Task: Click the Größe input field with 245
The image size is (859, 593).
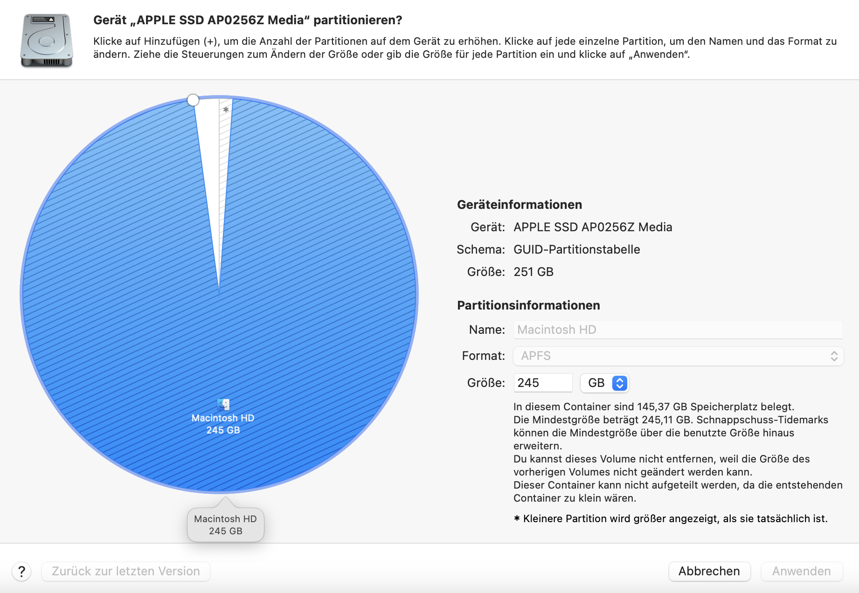Action: (x=542, y=383)
